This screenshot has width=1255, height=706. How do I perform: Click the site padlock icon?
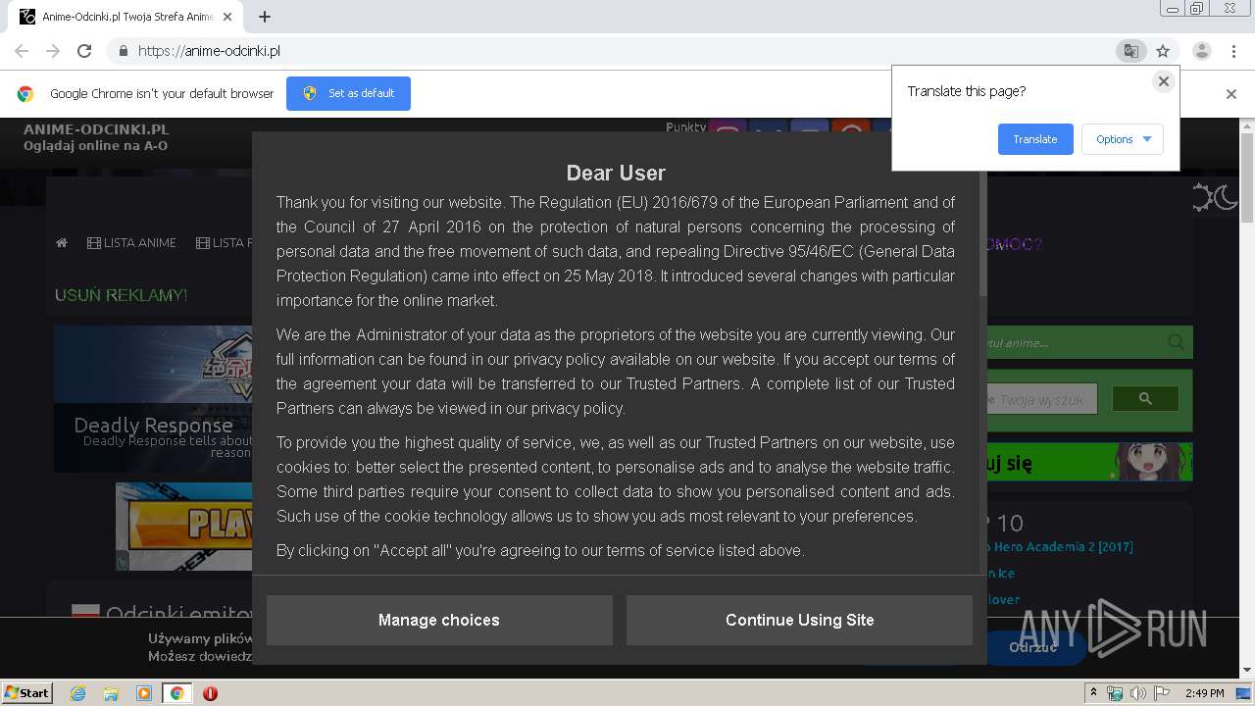pyautogui.click(x=123, y=51)
